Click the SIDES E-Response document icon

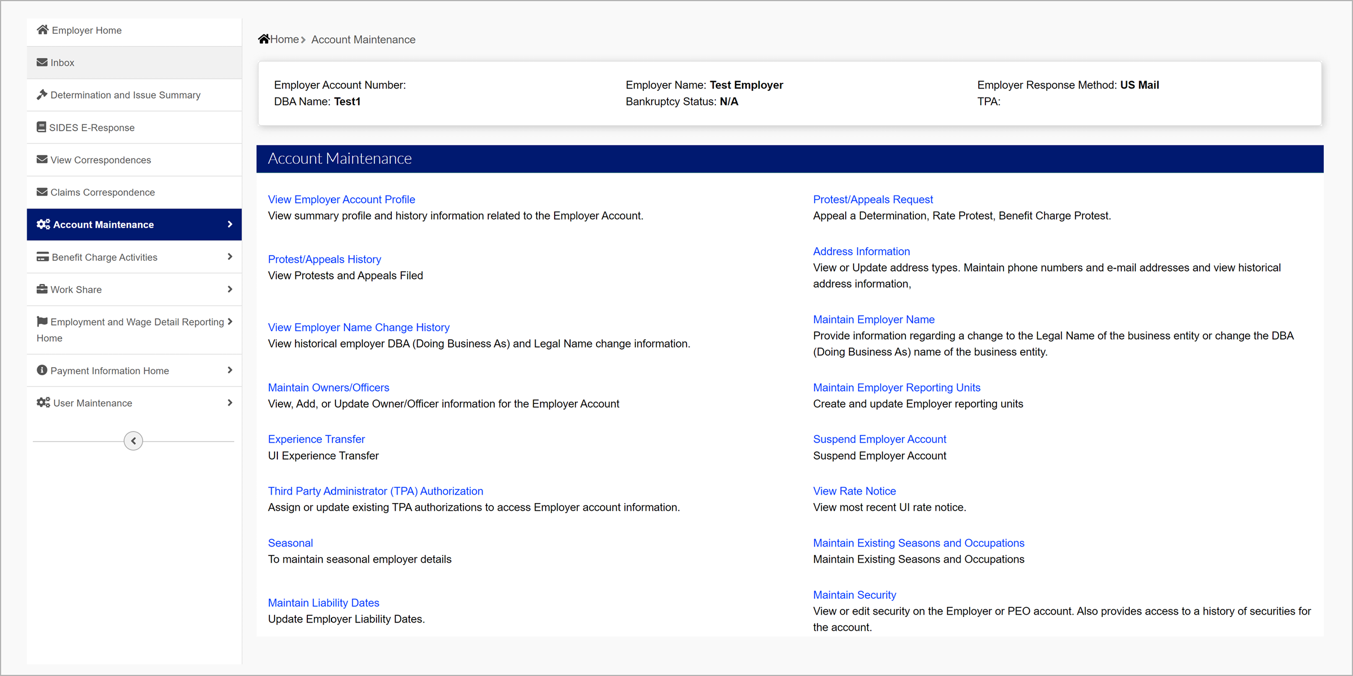point(41,127)
